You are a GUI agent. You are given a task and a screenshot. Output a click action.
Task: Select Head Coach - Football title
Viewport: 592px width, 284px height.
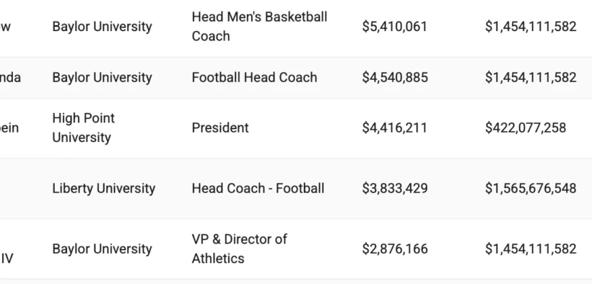point(258,188)
